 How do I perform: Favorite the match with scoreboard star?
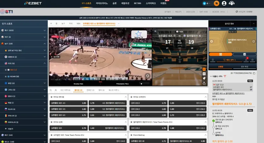pyautogui.click(x=155, y=31)
